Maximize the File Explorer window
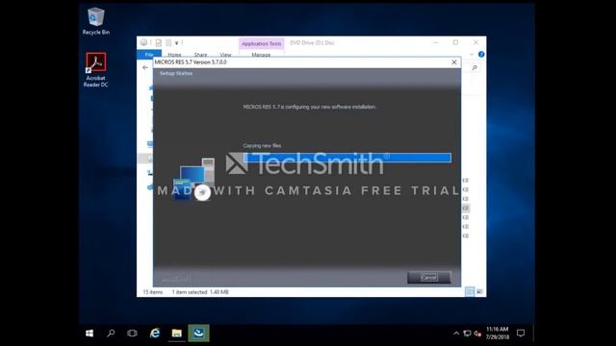616x346 pixels. click(455, 42)
